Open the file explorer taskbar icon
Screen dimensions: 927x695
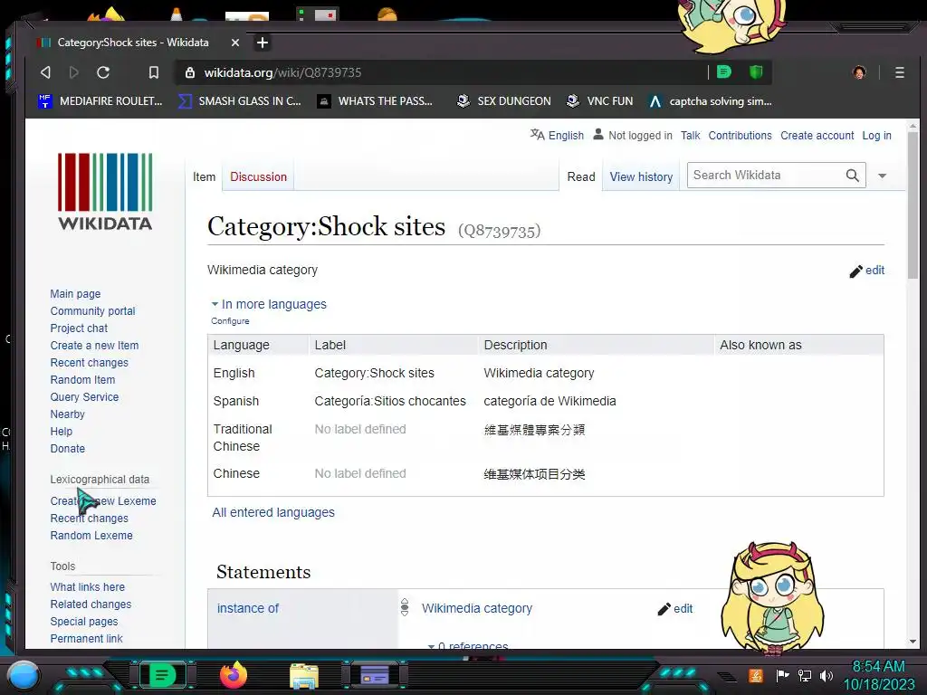point(304,676)
